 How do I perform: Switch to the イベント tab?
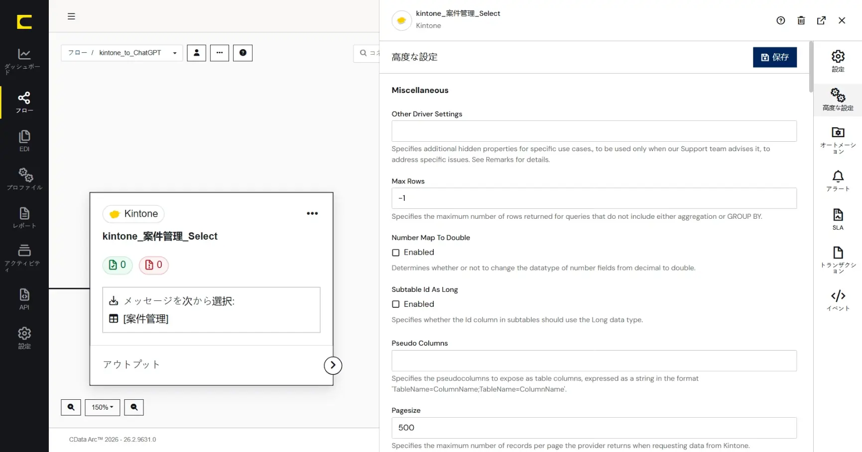(x=838, y=300)
